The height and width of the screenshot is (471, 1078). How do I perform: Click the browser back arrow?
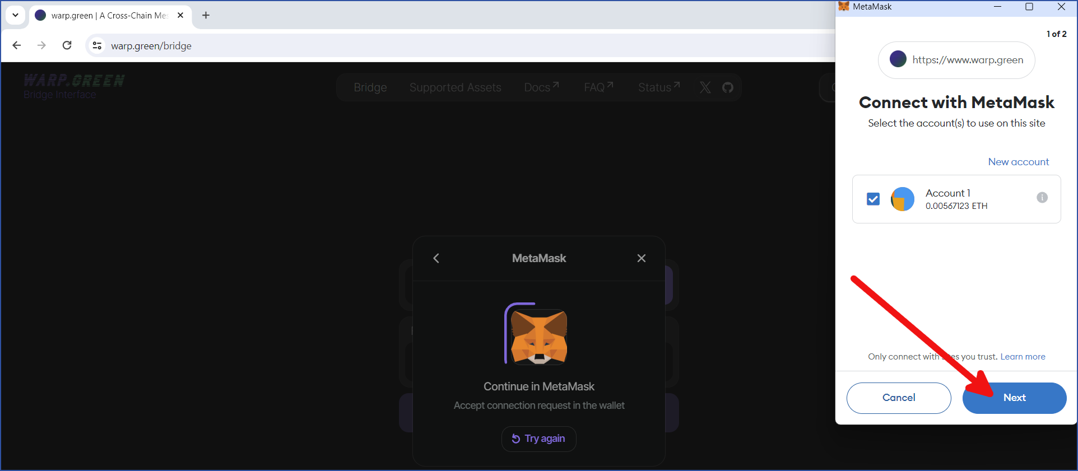coord(17,45)
